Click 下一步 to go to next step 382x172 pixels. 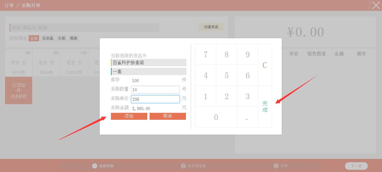(356, 166)
